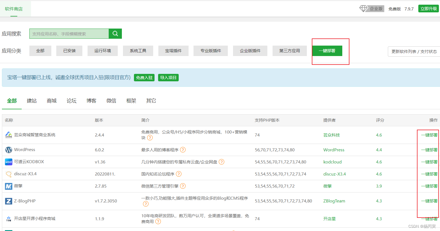The width and height of the screenshot is (440, 231).
Task: Open the 软件商店 tab
Action: pos(14,9)
